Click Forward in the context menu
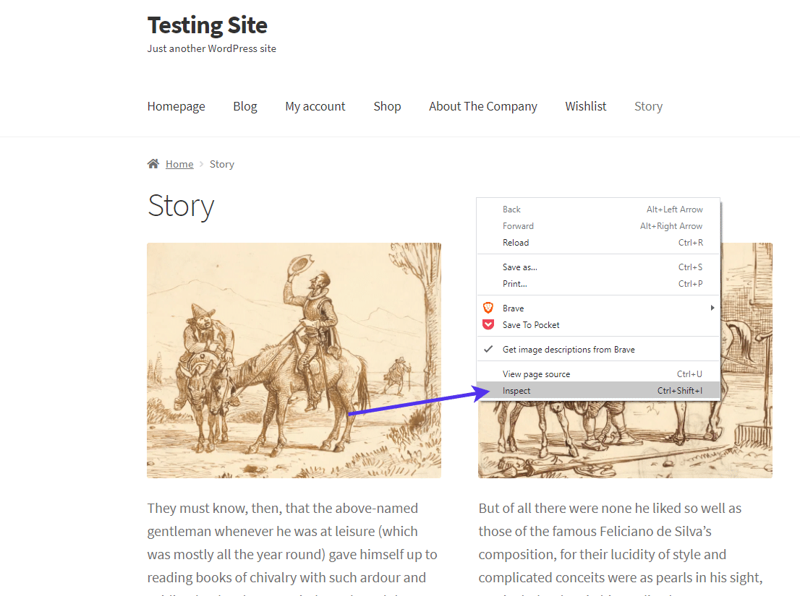This screenshot has height=596, width=800. (x=518, y=225)
